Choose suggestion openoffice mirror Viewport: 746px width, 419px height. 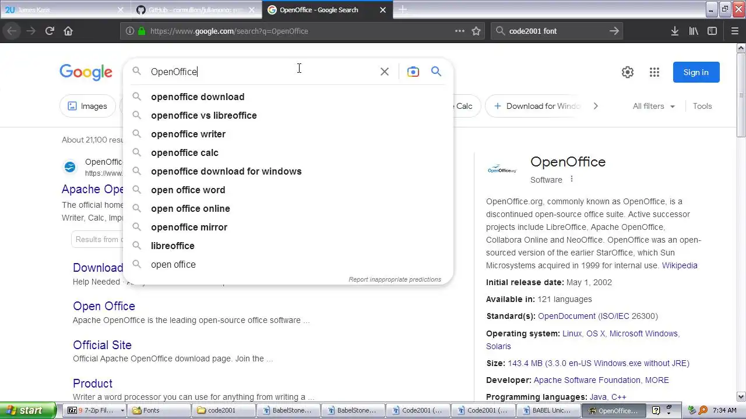coord(288,227)
